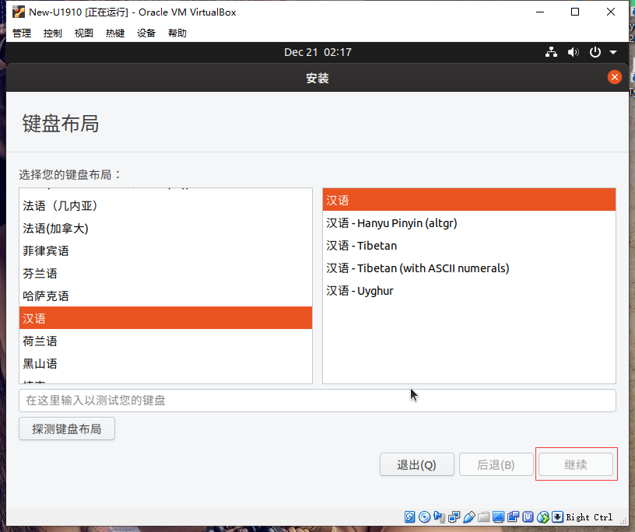This screenshot has height=532, width=635.
Task: Select plain 汉语 in the right variant list
Action: tap(469, 200)
